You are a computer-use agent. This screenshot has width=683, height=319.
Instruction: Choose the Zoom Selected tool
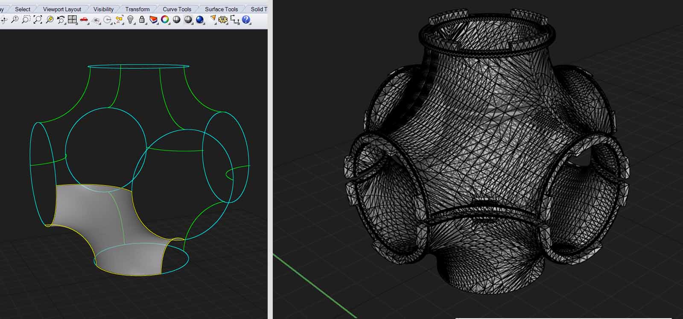(x=50, y=20)
